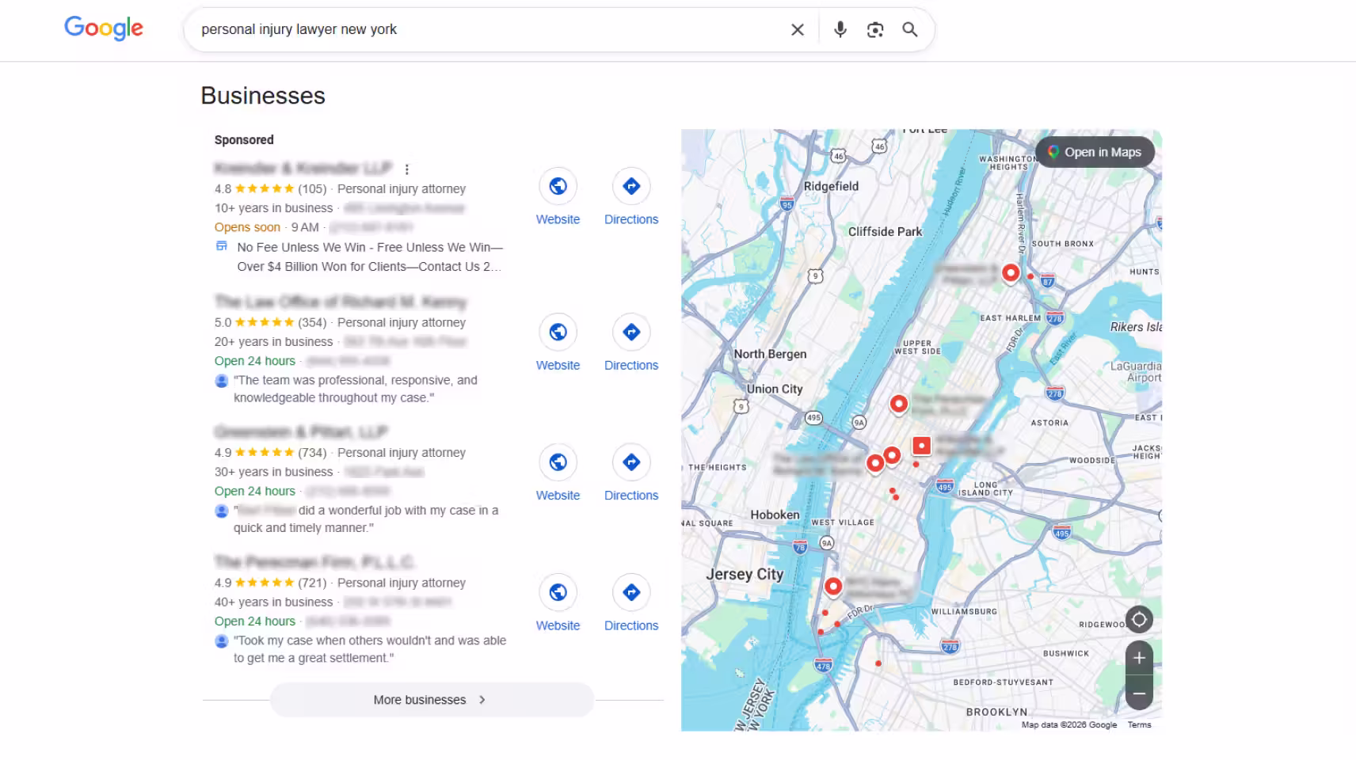Image resolution: width=1356 pixels, height=760 pixels.
Task: Click the 'LaGuardia Airport' label on the map
Action: pyautogui.click(x=1136, y=372)
